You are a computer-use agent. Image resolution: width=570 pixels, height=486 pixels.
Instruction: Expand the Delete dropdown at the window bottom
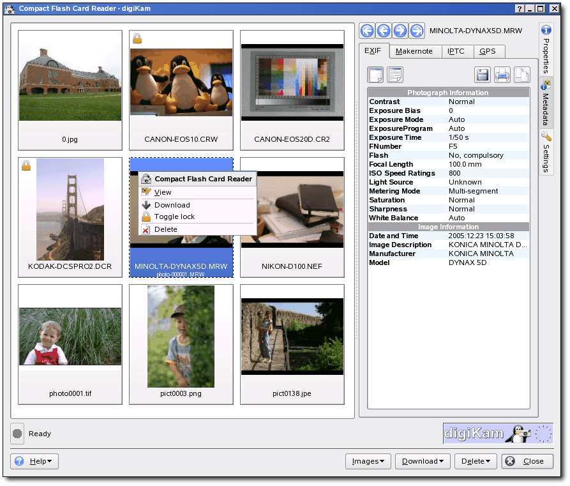[x=476, y=461]
